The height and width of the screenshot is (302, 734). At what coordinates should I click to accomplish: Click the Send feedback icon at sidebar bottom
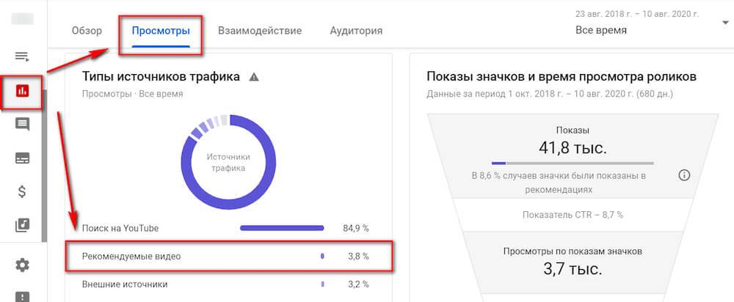[23, 296]
